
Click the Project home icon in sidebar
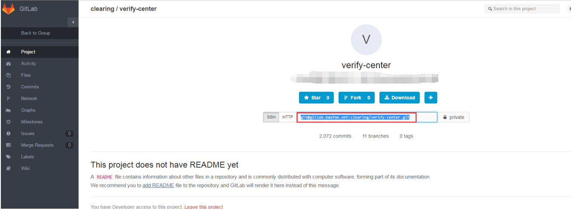(8, 52)
